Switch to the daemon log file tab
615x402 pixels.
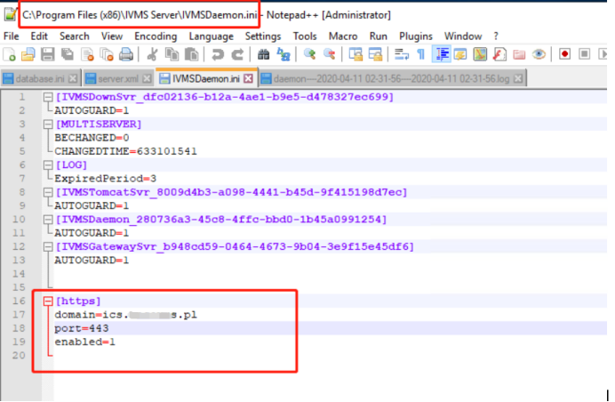pos(391,78)
